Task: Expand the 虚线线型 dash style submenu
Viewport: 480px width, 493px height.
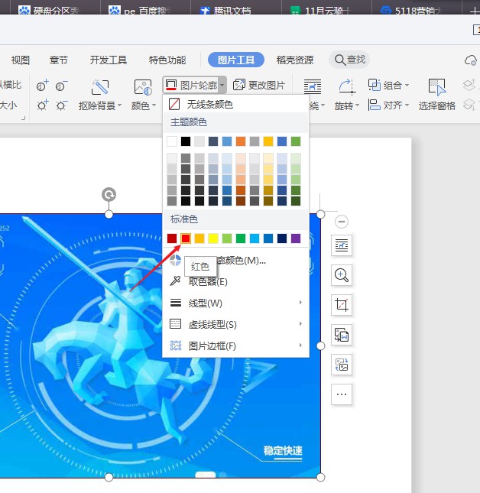Action: pos(235,324)
